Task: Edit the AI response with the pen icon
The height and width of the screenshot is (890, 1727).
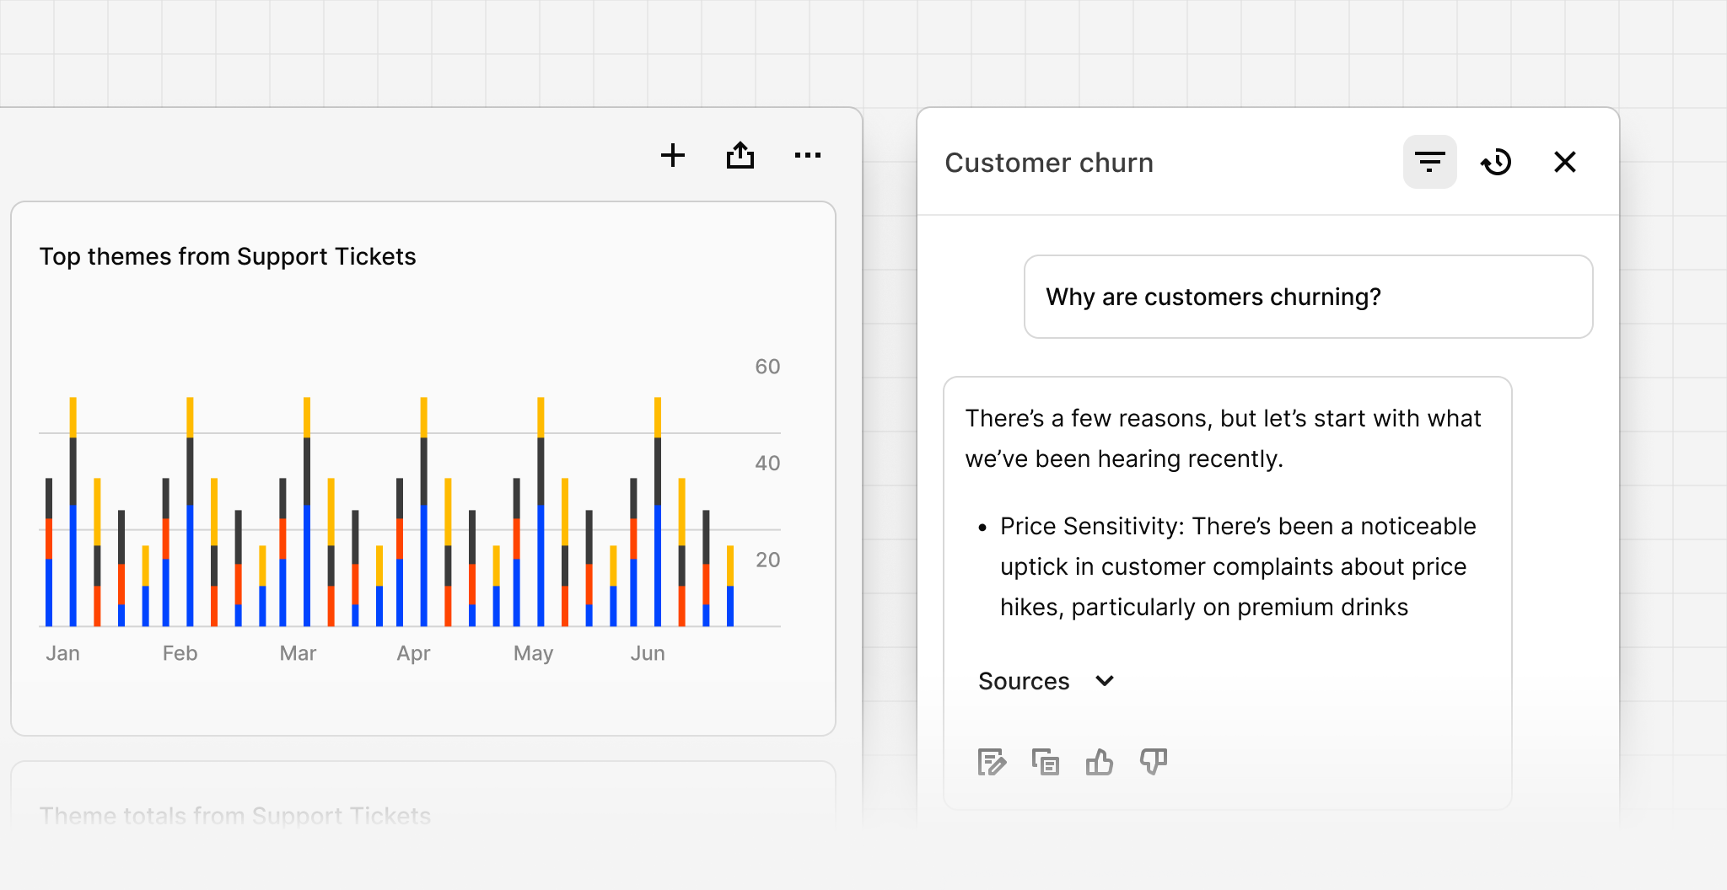Action: [x=993, y=761]
